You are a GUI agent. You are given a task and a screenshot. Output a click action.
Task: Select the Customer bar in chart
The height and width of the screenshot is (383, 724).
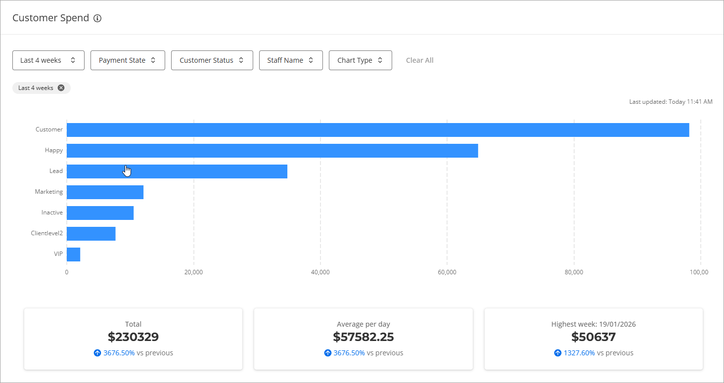[377, 130]
